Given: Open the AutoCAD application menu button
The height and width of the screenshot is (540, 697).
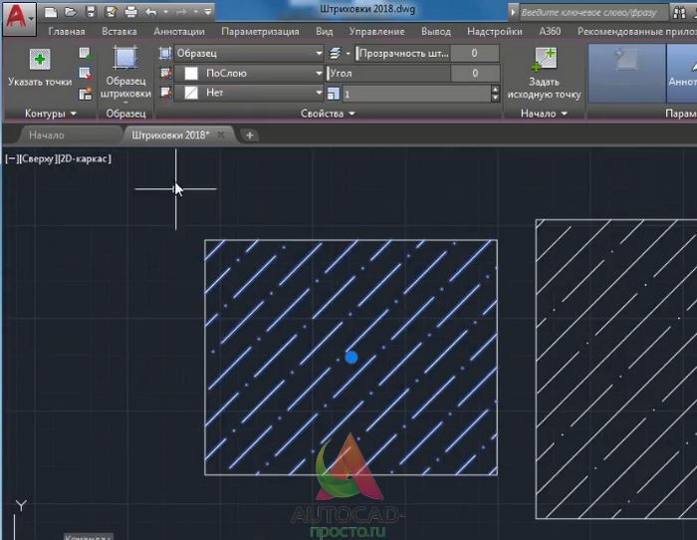Looking at the screenshot, I should pyautogui.click(x=19, y=18).
